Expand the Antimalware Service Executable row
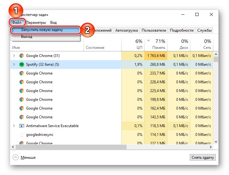Screen dimensions: 229x175 tap(14, 126)
